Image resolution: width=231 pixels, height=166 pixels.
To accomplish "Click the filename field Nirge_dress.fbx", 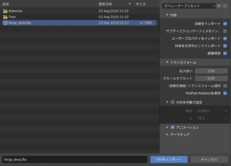I will pos(75,159).
